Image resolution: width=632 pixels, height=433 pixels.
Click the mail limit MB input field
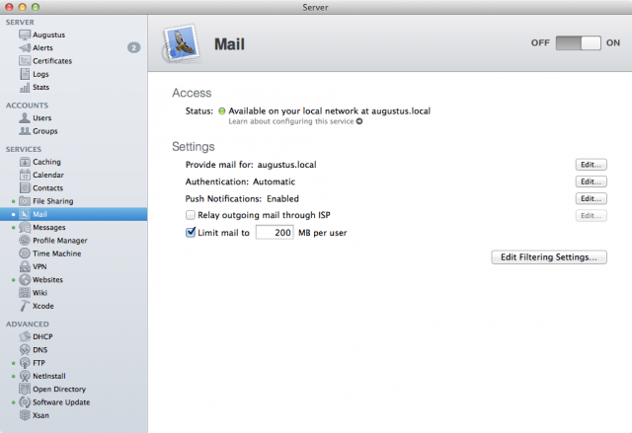tap(275, 233)
